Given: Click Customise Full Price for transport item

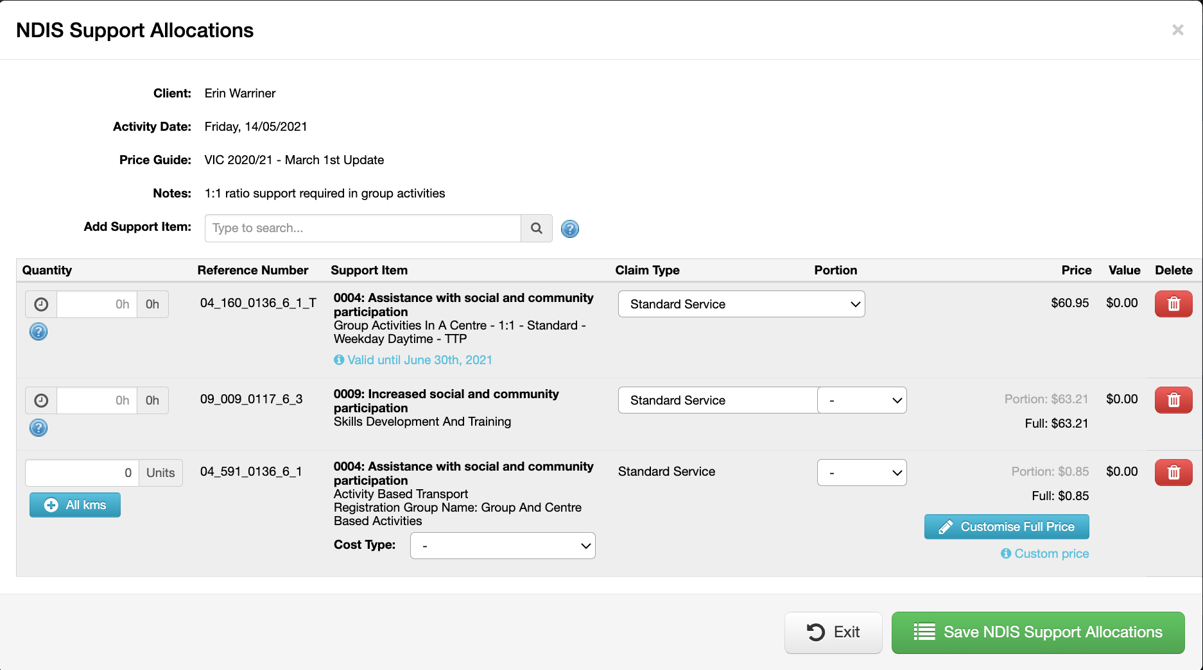Looking at the screenshot, I should pyautogui.click(x=1006, y=526).
